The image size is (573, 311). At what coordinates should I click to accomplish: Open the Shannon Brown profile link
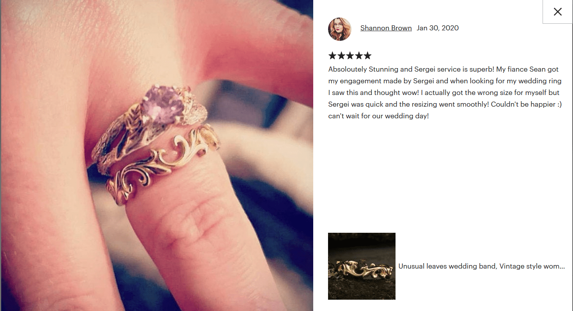click(386, 28)
